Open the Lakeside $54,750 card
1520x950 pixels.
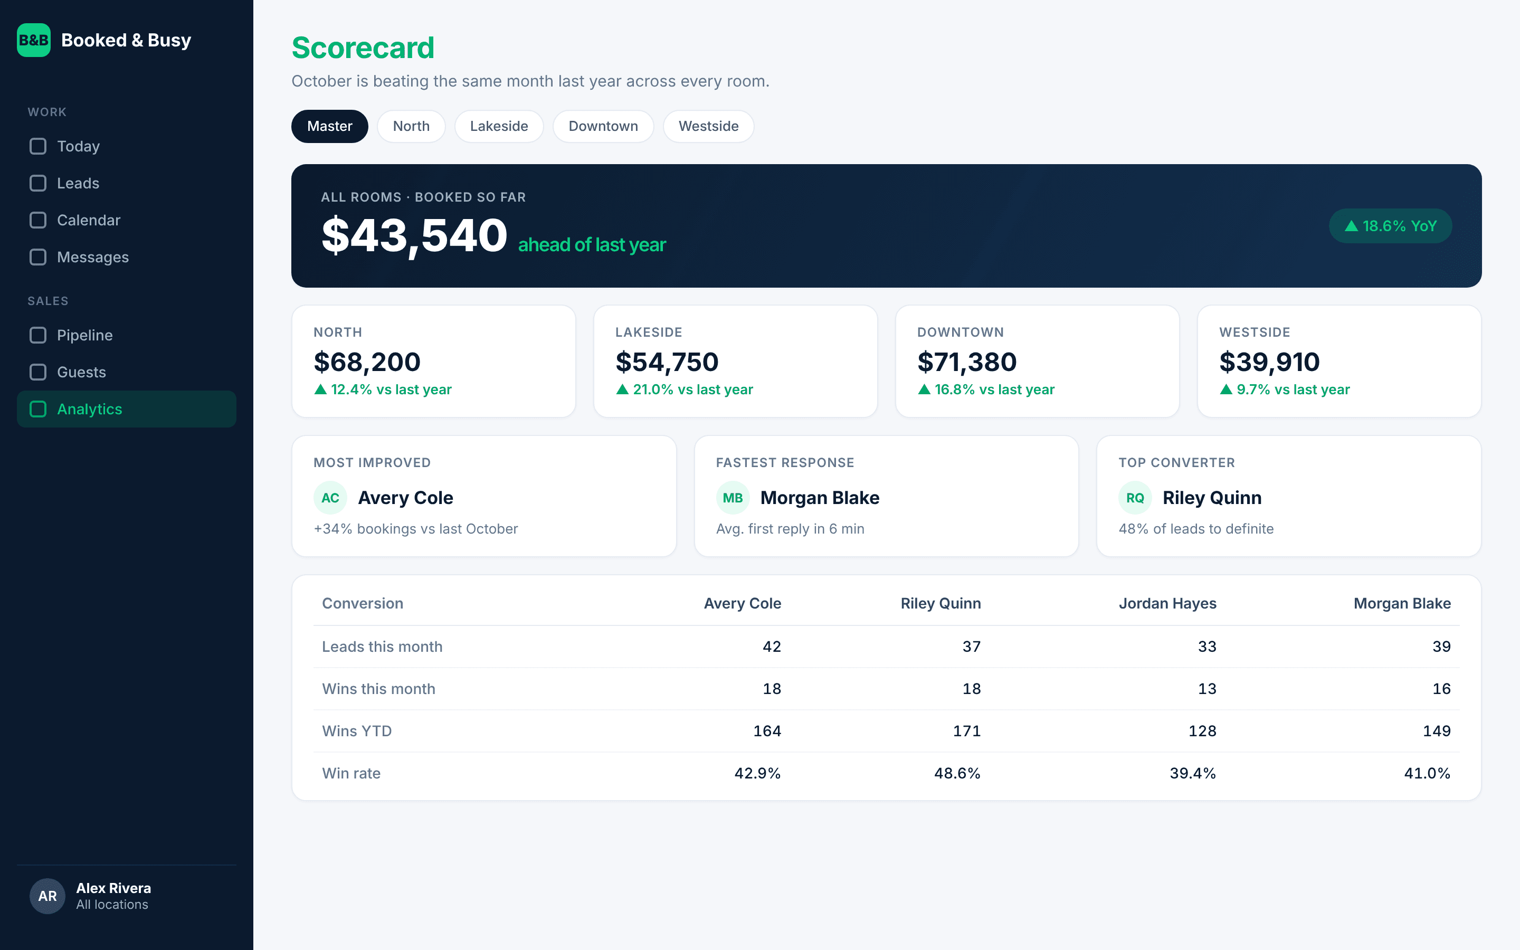[x=736, y=362]
